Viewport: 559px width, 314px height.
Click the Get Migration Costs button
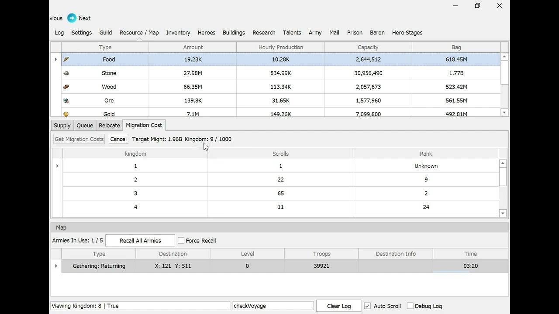click(x=79, y=139)
